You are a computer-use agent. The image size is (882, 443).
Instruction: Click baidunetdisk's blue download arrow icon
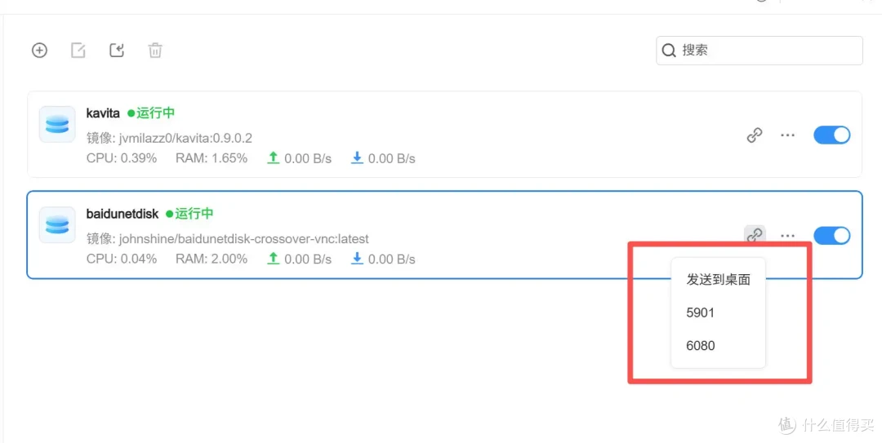tap(357, 259)
